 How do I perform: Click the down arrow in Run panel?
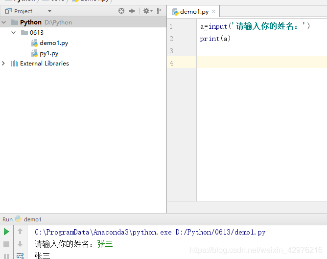(20, 244)
